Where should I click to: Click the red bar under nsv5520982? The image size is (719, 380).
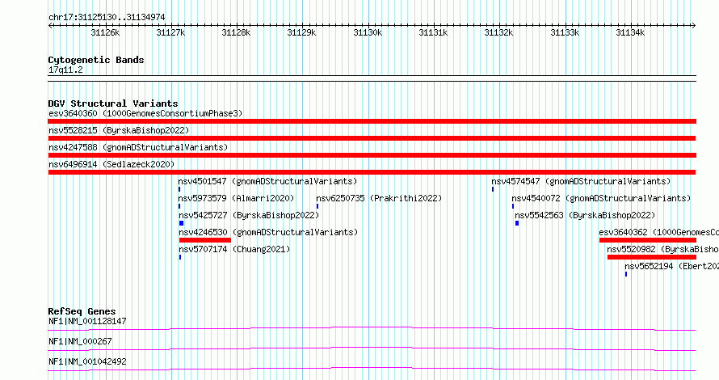coord(652,257)
